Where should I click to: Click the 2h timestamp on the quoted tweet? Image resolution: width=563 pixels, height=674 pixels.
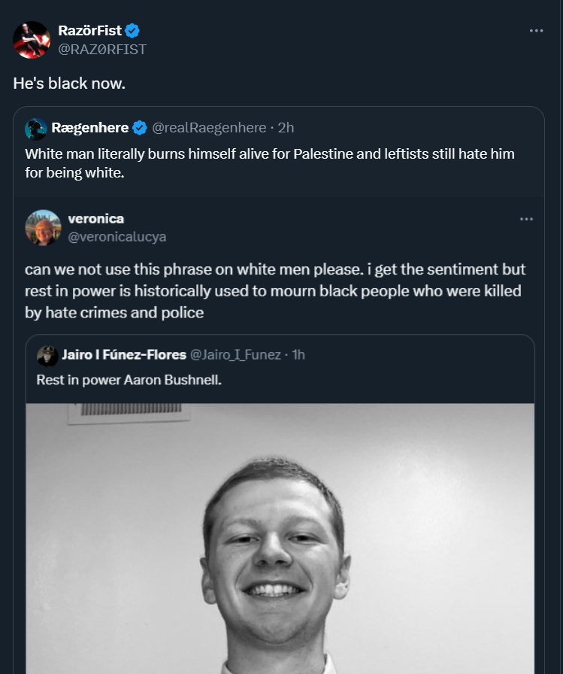pyautogui.click(x=286, y=128)
